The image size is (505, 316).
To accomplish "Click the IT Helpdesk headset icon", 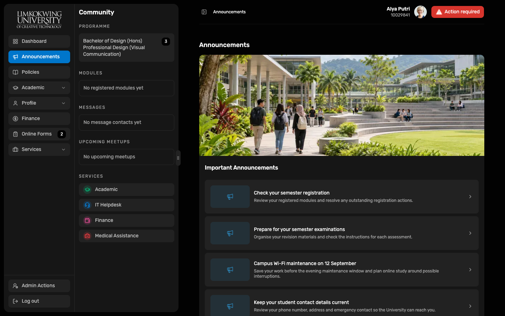I will [x=87, y=205].
